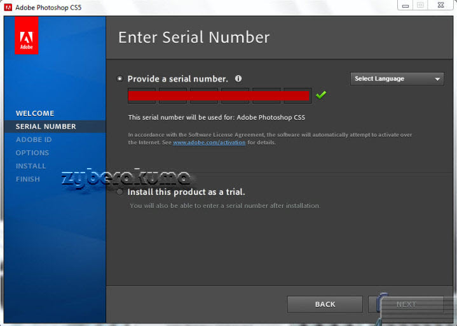Open the Select Language dropdown
Viewport: 457px width, 326px height.
pos(397,79)
